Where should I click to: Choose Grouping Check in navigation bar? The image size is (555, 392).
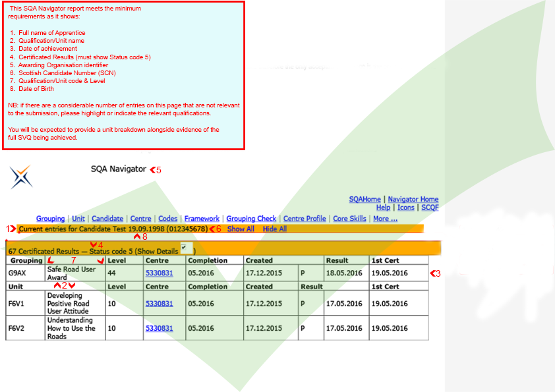pos(251,219)
